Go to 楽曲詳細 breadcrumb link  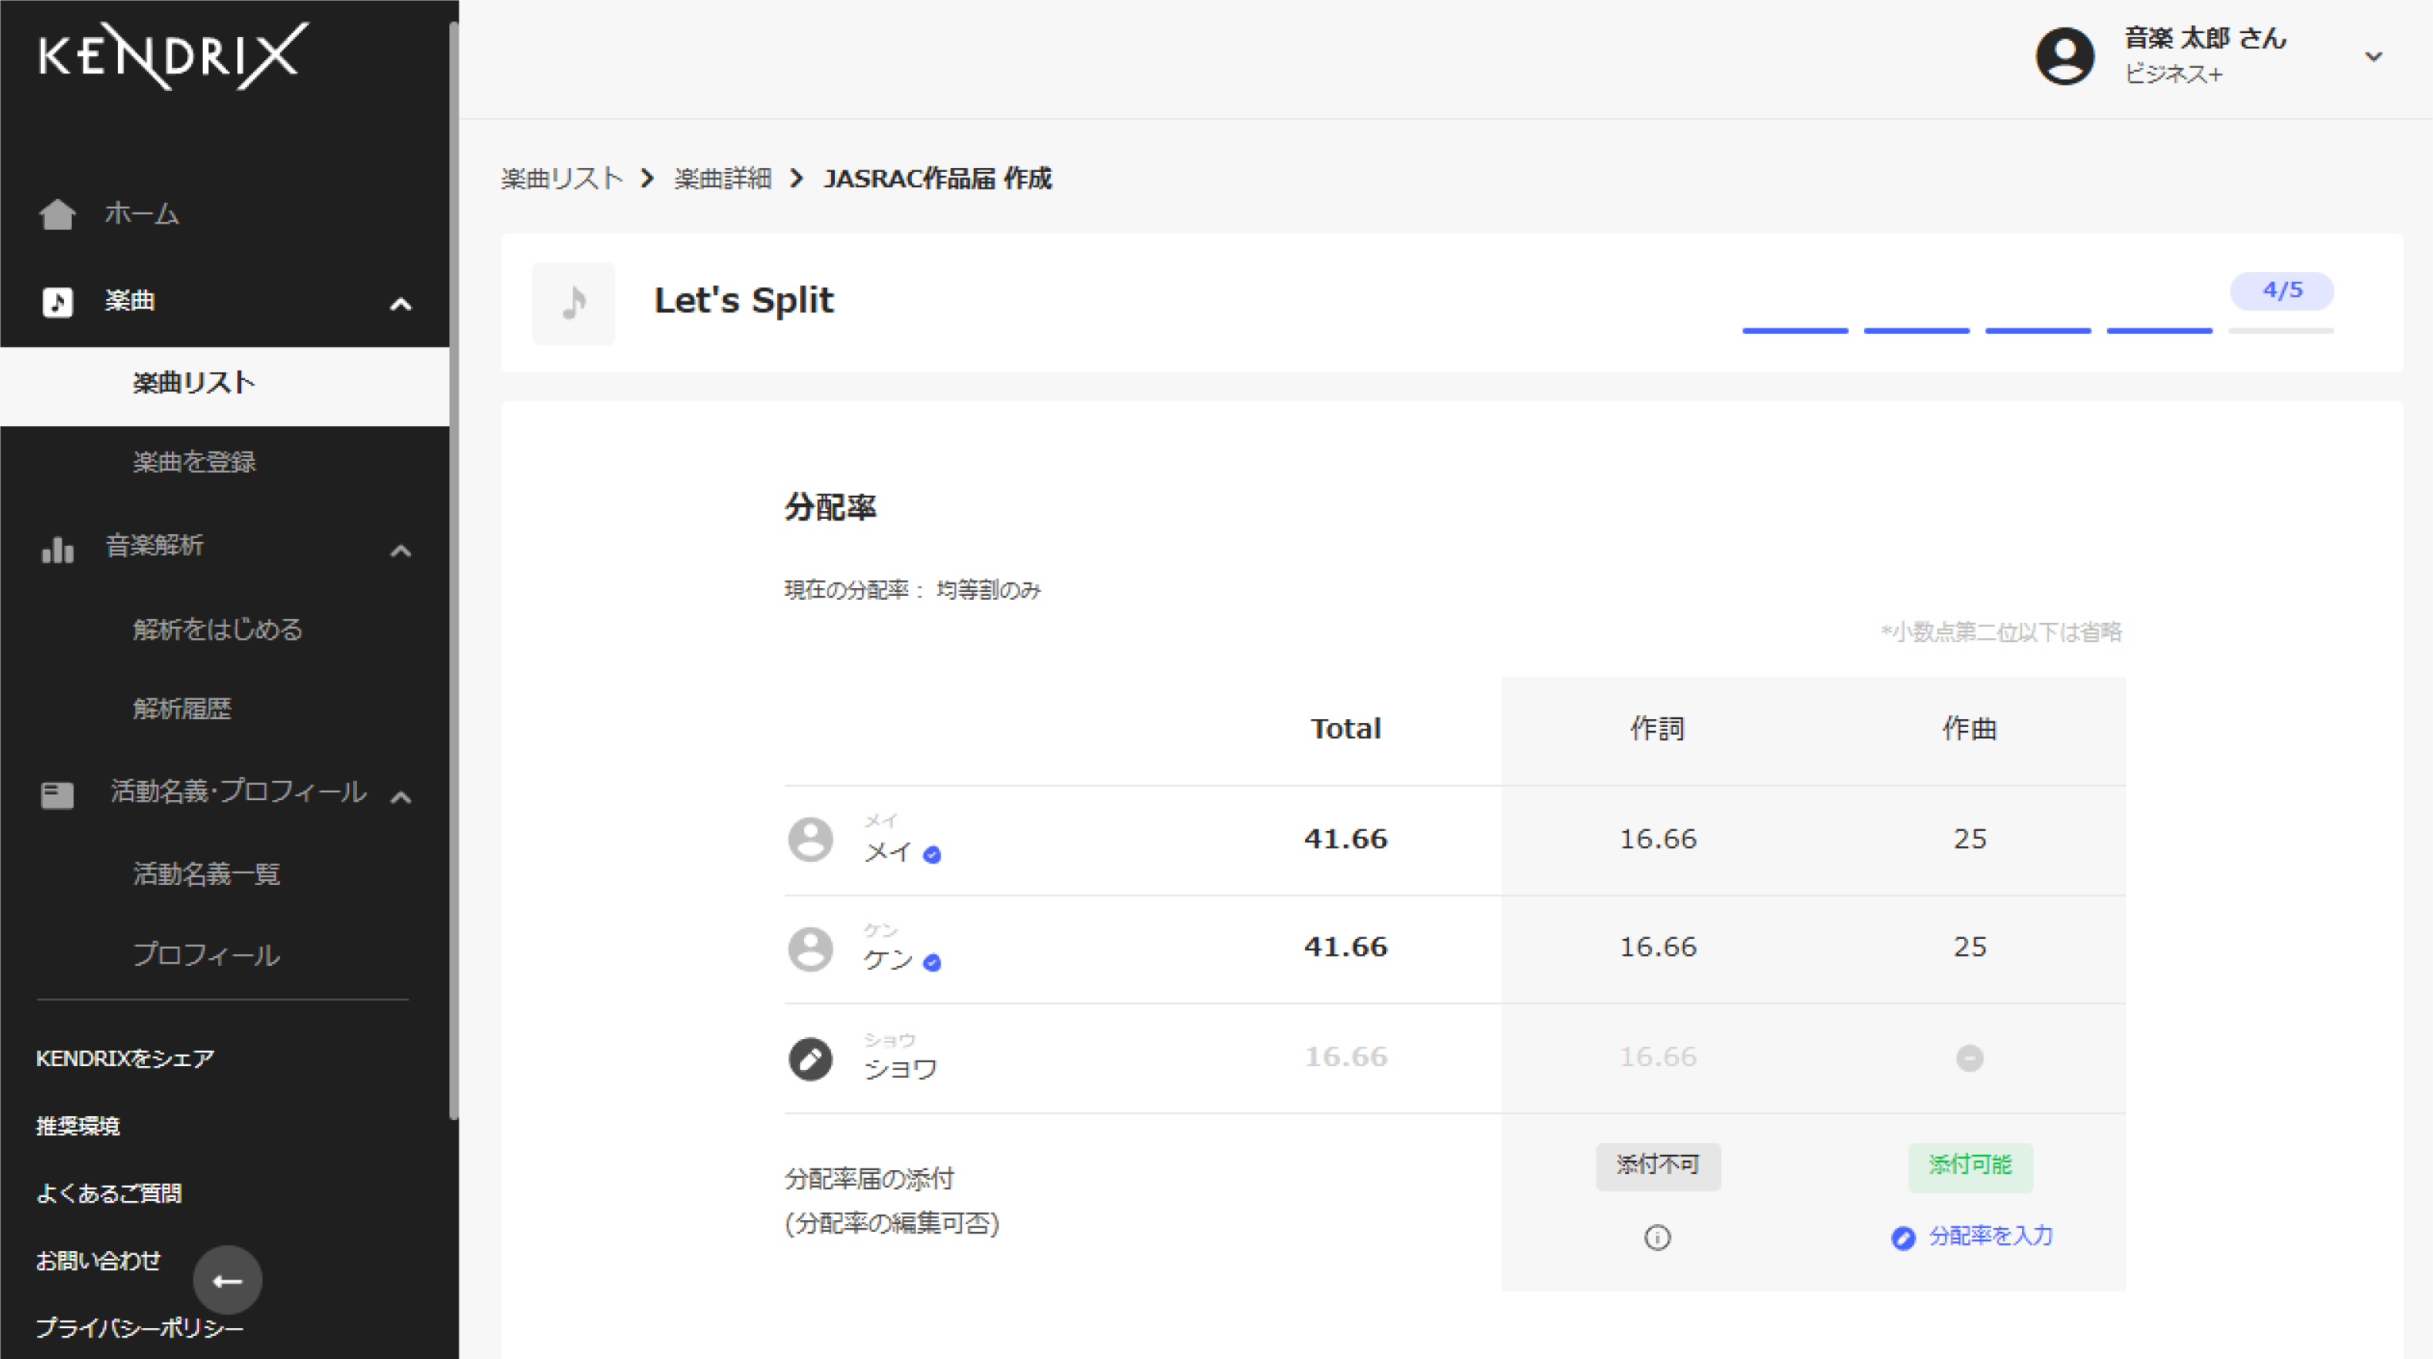722,179
